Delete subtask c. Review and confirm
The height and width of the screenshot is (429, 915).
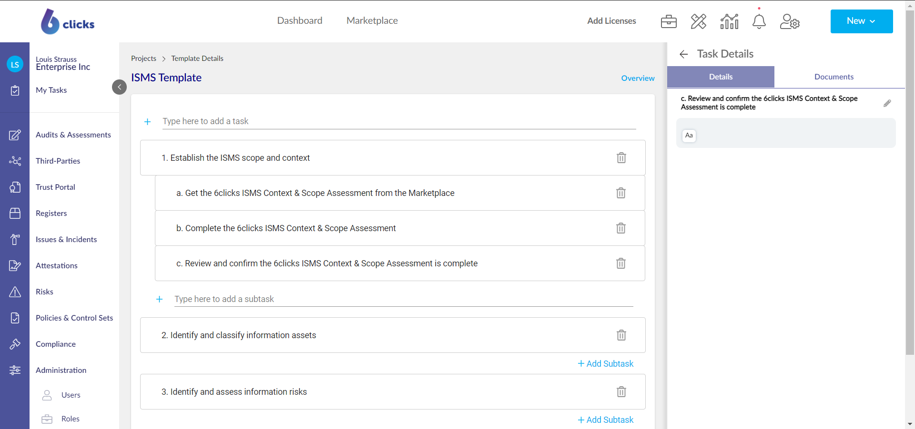[621, 263]
